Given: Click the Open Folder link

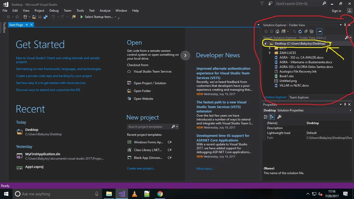Looking at the screenshot, I should pos(142,91).
